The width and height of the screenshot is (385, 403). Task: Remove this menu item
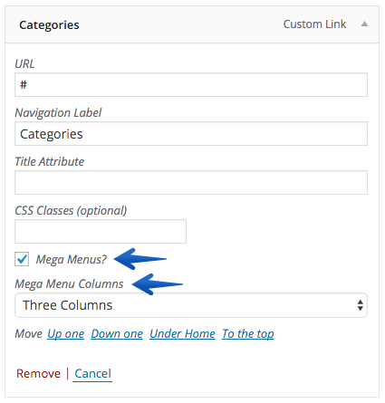(x=38, y=374)
